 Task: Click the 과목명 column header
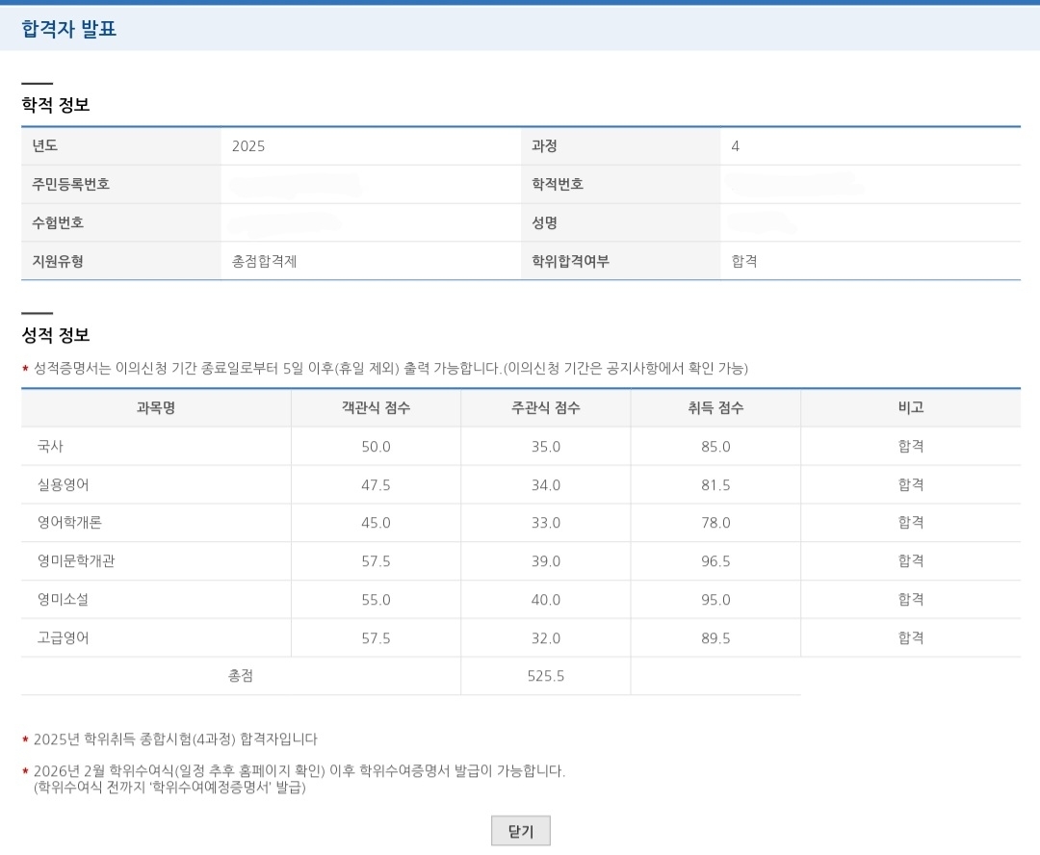(x=156, y=407)
